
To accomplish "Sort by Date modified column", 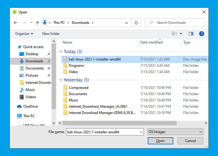I will 151,42.
